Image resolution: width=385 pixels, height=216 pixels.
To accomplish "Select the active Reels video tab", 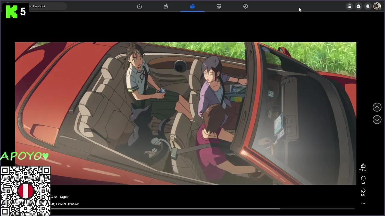I will [192, 6].
